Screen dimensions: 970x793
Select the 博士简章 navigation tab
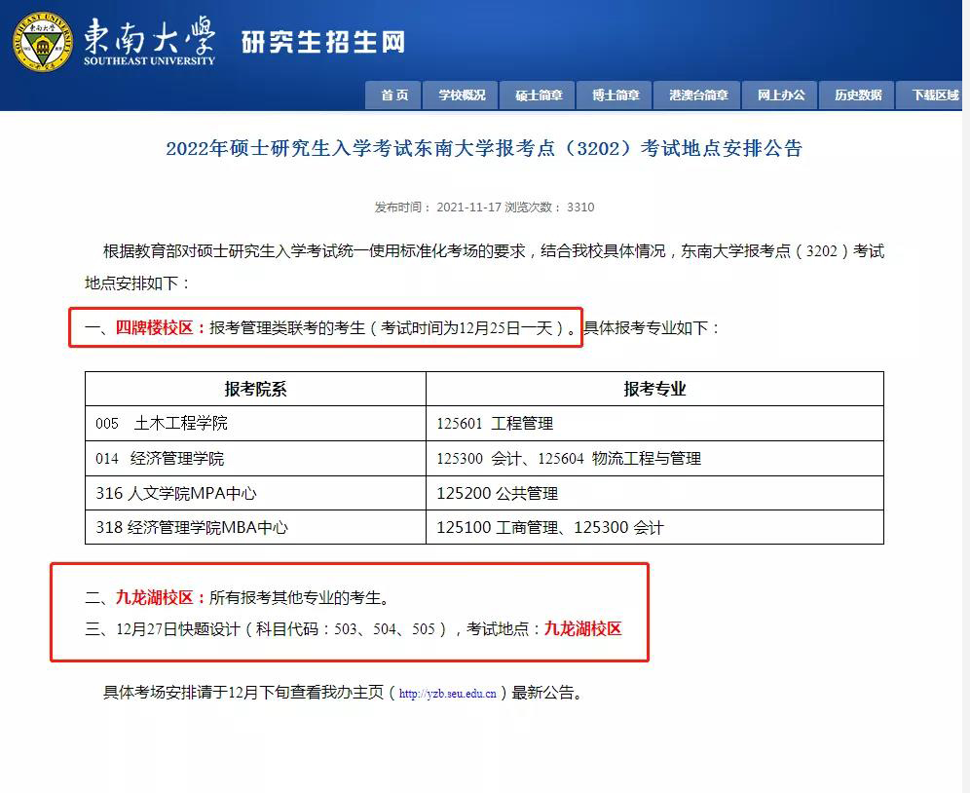point(616,94)
